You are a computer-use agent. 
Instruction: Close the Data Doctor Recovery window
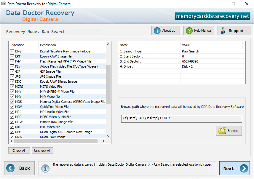(x=247, y=4)
